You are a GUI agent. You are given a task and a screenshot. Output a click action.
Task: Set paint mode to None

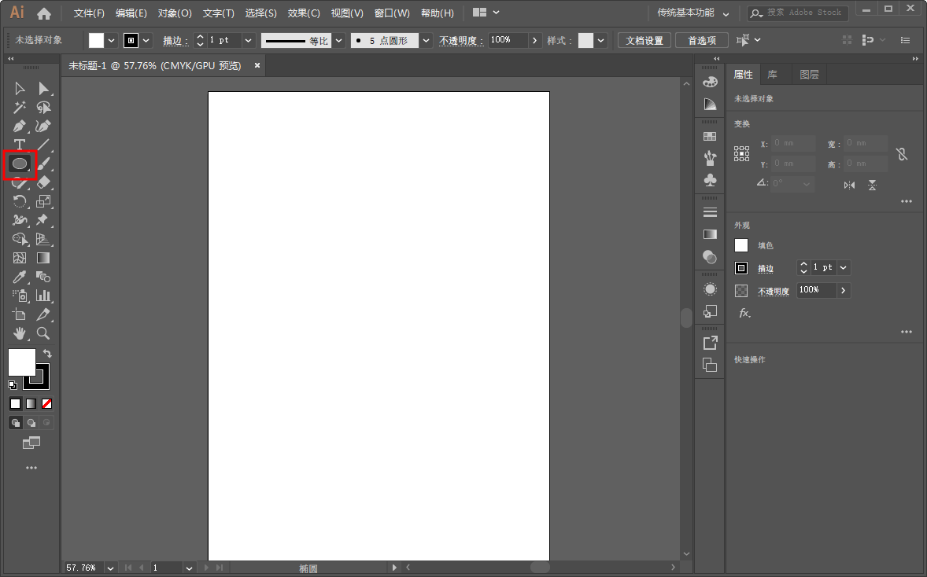46,404
